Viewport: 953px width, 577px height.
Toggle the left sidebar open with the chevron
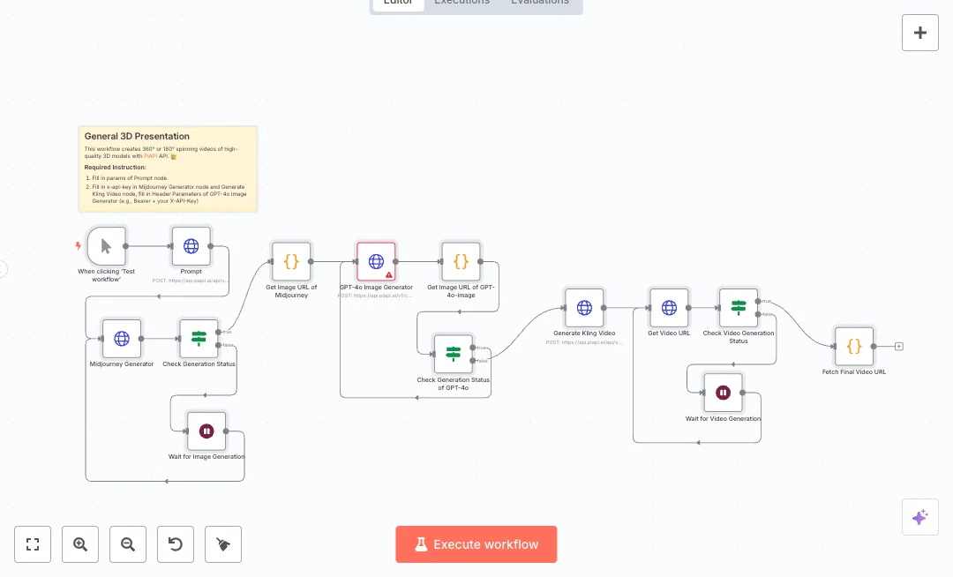click(3, 269)
